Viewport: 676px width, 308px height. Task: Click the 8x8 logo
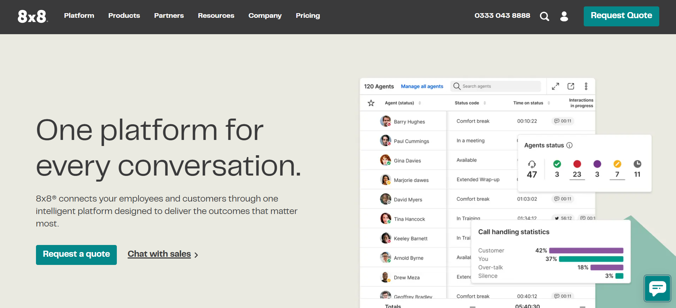(33, 16)
